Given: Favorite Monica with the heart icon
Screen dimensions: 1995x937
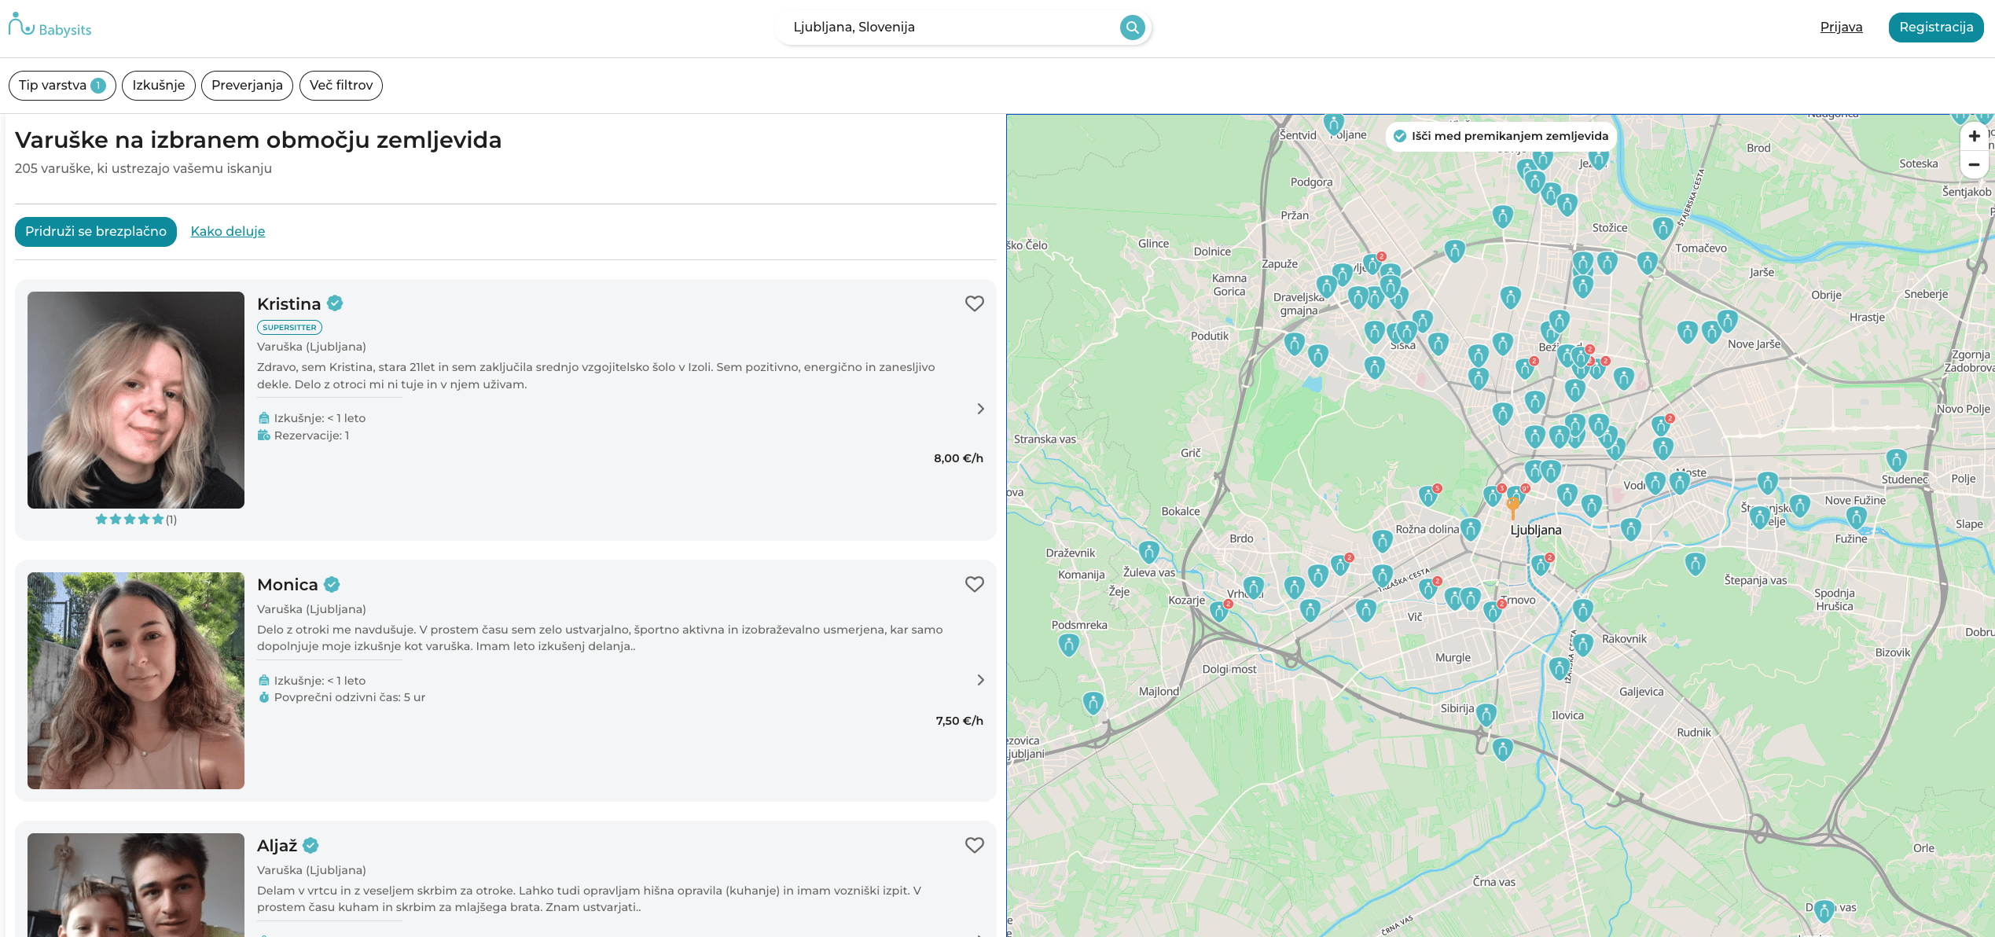Looking at the screenshot, I should click(x=974, y=584).
